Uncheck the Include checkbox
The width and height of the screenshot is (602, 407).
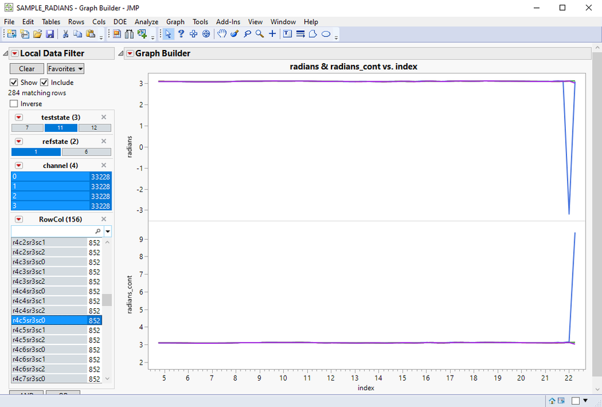click(x=44, y=82)
